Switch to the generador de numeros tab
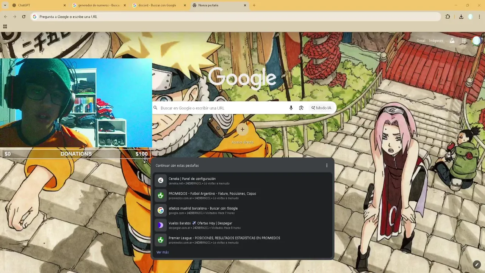 pyautogui.click(x=99, y=5)
